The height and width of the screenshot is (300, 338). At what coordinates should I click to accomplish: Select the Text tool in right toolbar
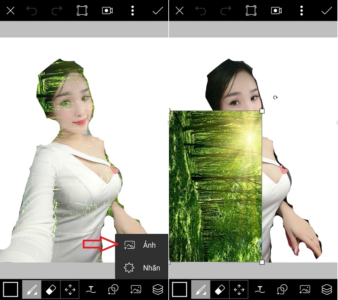pyautogui.click(x=260, y=289)
